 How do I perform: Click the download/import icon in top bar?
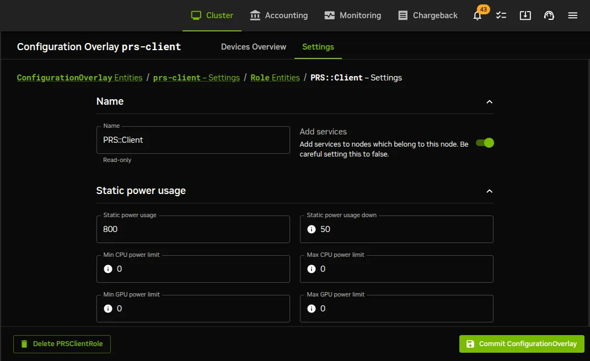point(525,15)
